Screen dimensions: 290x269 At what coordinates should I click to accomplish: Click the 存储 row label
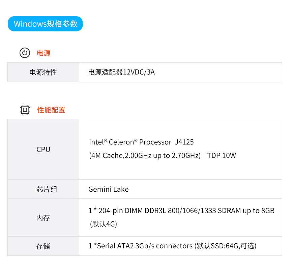point(43,246)
